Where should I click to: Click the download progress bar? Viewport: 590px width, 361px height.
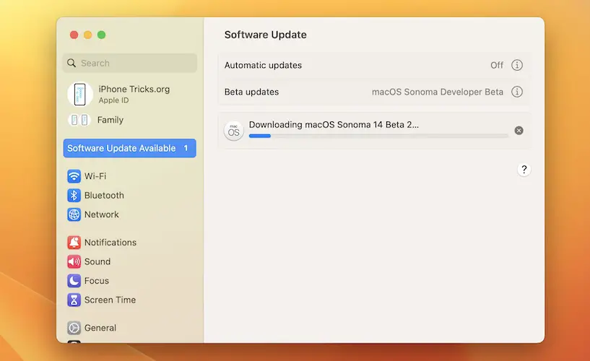click(x=378, y=136)
